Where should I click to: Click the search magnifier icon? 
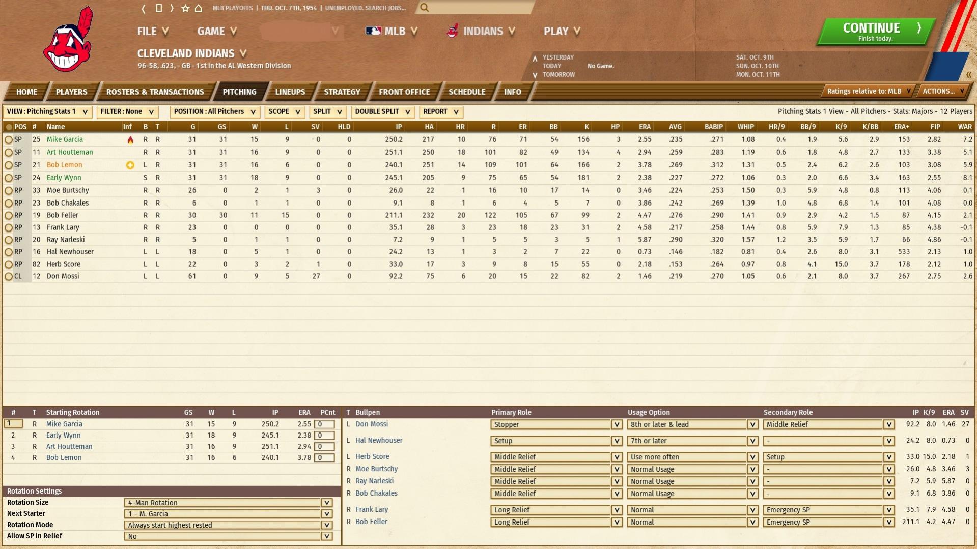click(x=425, y=8)
